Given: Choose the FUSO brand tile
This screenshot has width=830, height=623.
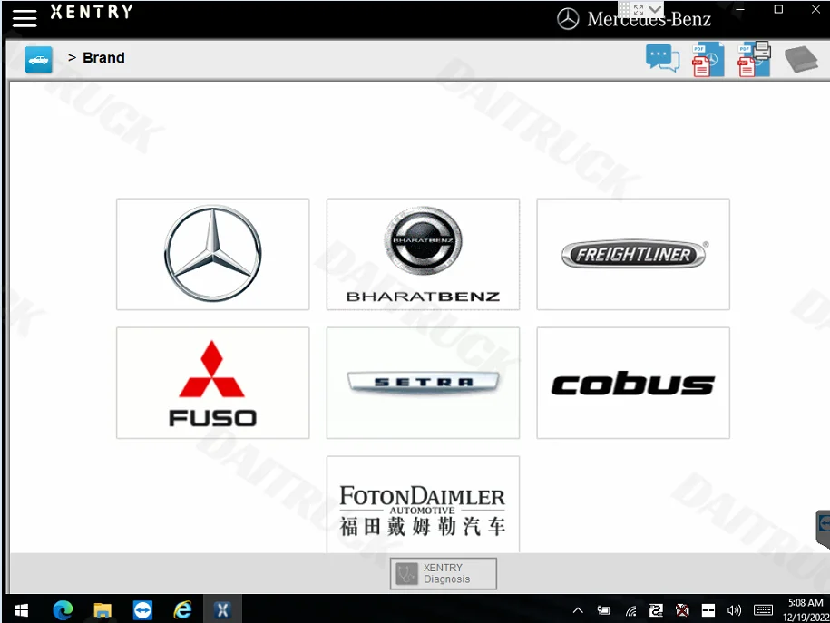Looking at the screenshot, I should coord(213,383).
